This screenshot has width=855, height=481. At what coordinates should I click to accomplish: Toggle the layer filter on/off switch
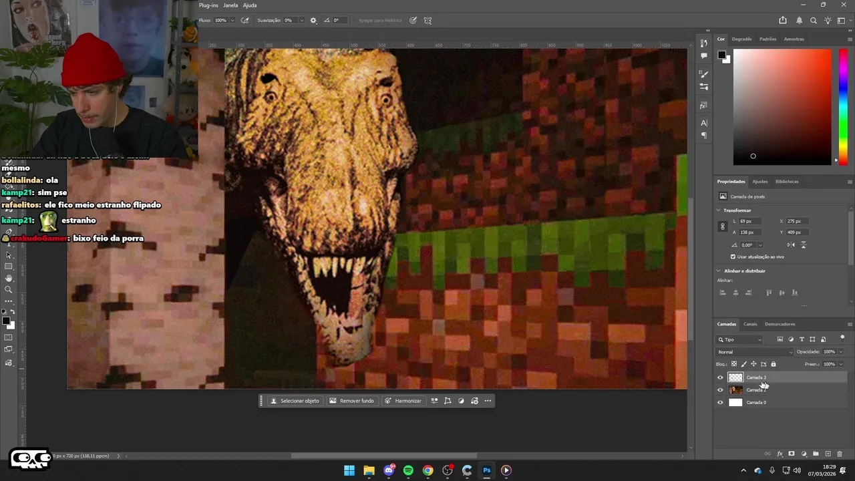842,339
